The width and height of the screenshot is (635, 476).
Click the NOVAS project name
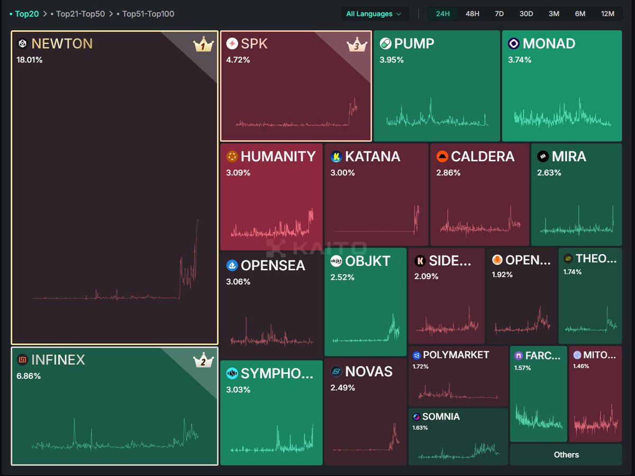(369, 372)
